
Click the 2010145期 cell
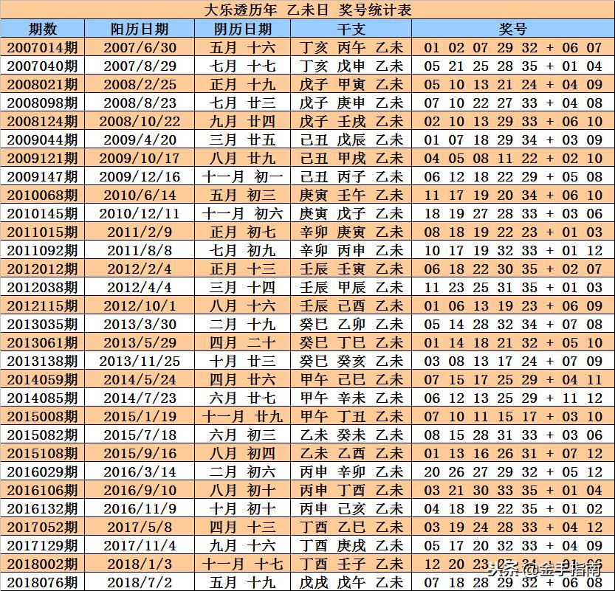click(x=42, y=213)
